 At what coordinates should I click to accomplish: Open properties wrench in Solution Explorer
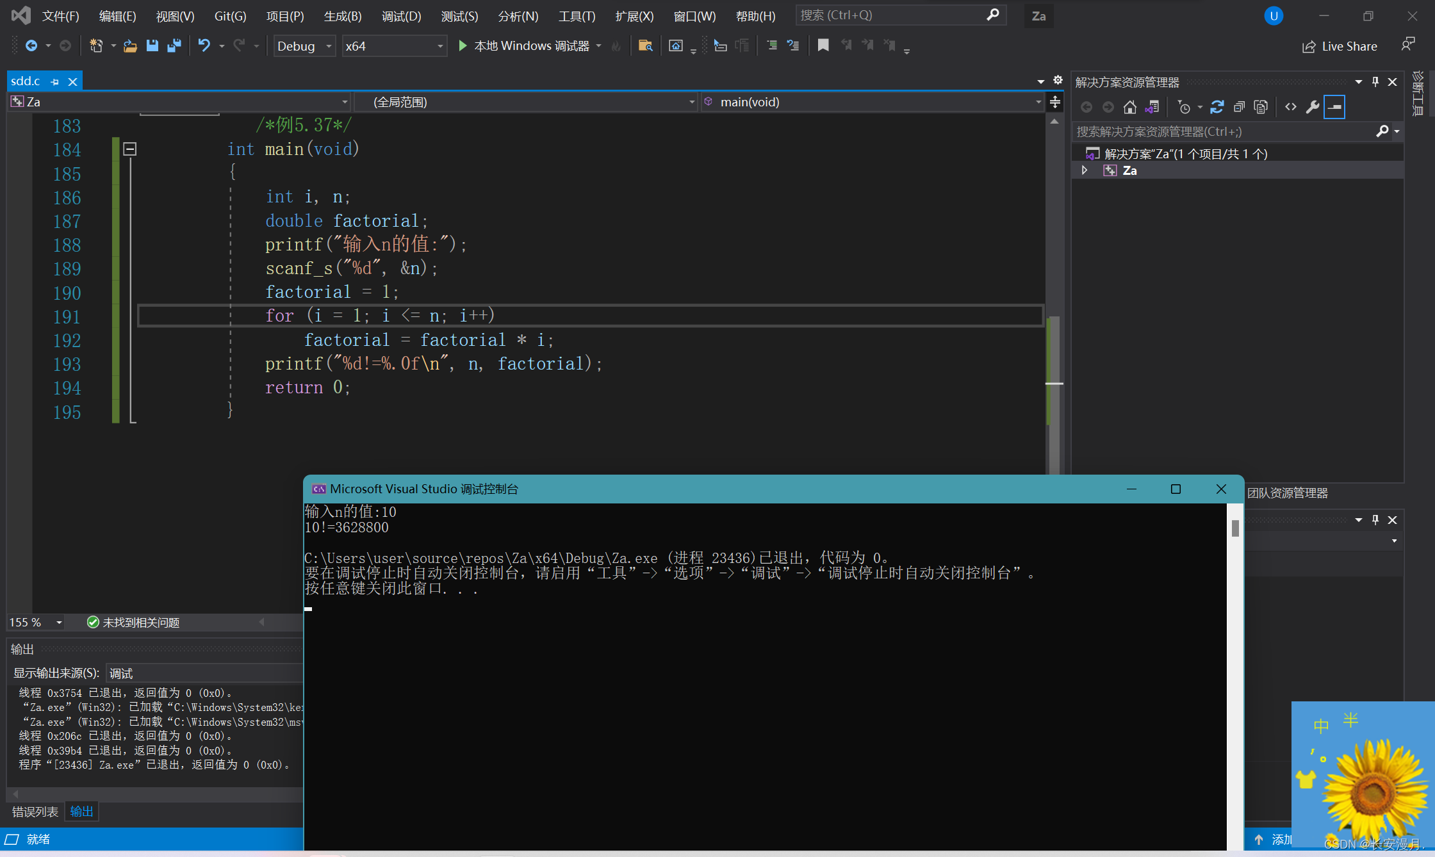pyautogui.click(x=1312, y=107)
